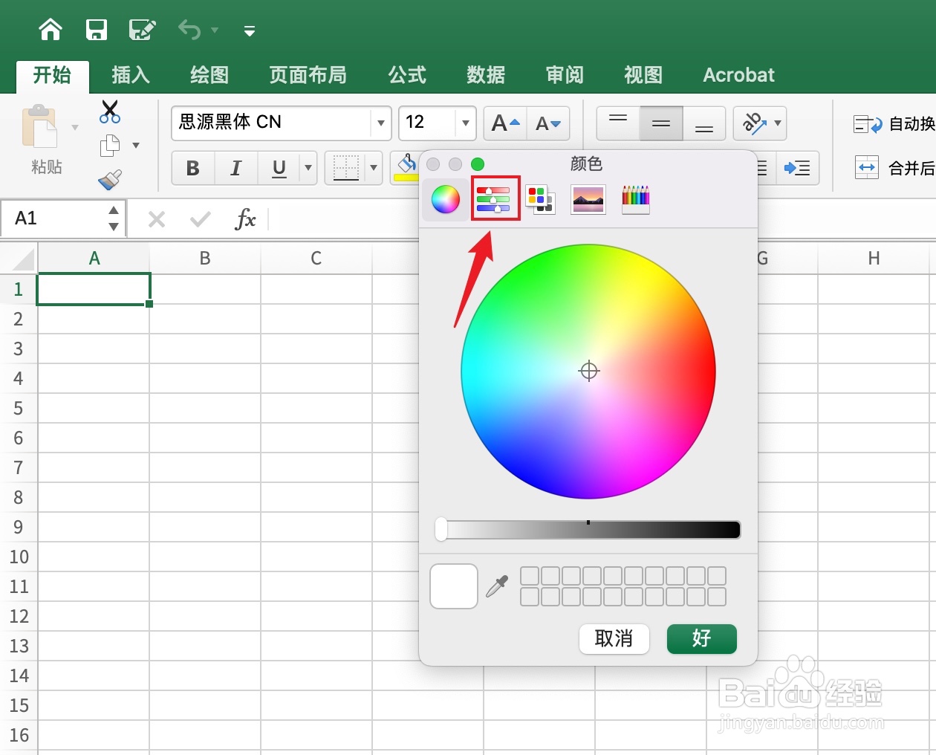
Task: Select the format painter brush
Action: point(110,179)
